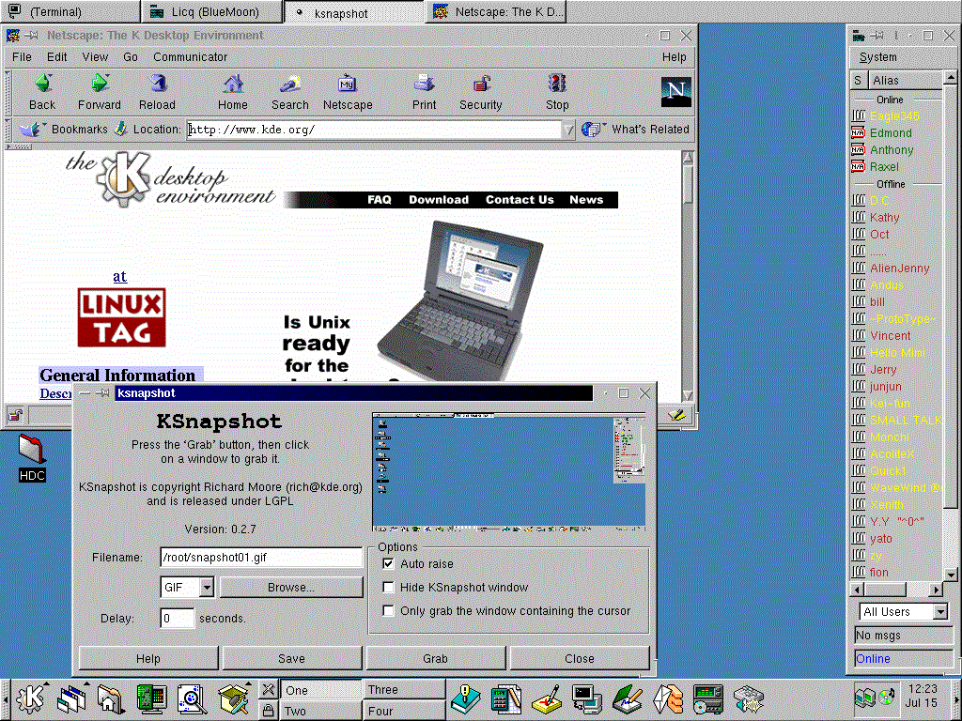This screenshot has width=962, height=721.
Task: Go to Home via house icon
Action: (x=233, y=84)
